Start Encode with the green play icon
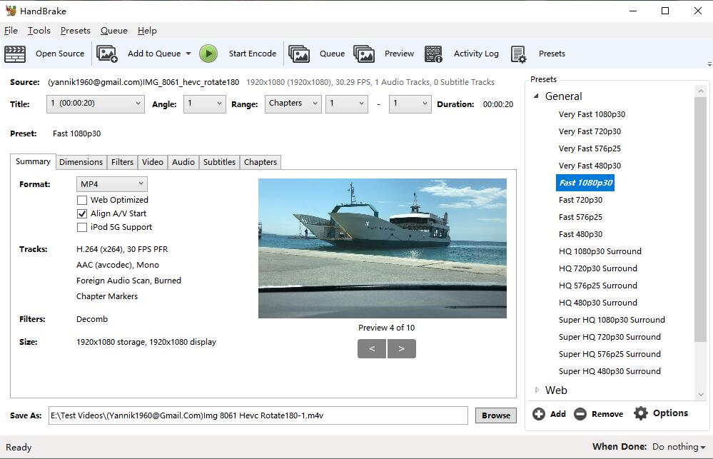713x459 pixels. click(x=208, y=53)
